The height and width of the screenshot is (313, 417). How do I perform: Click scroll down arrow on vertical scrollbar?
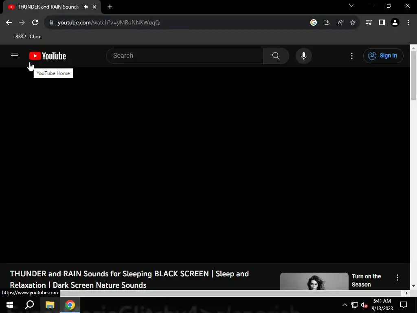point(413,286)
